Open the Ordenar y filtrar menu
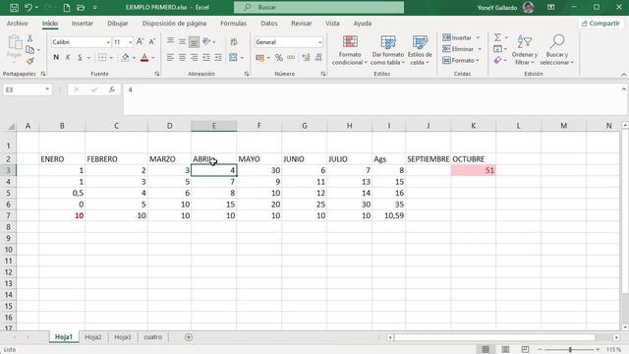The image size is (629, 354). point(524,50)
